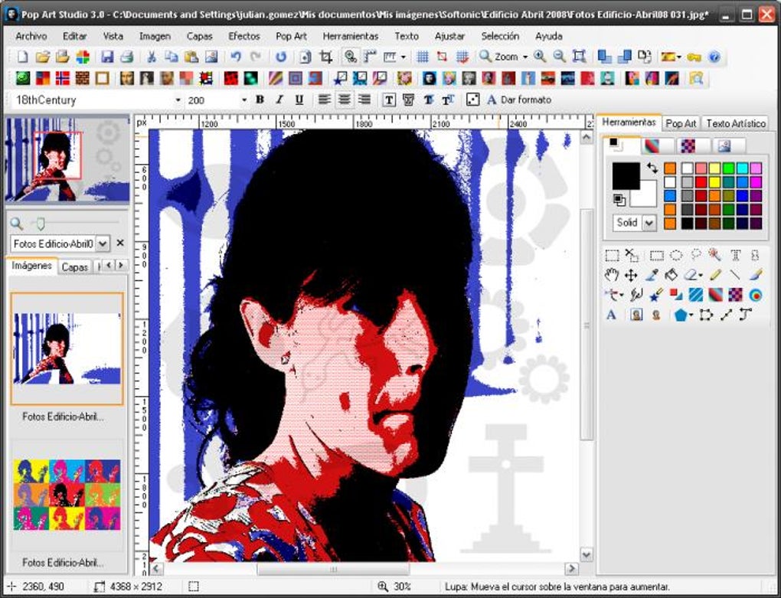Pick the bright green color swatch
The width and height of the screenshot is (781, 598).
(728, 168)
